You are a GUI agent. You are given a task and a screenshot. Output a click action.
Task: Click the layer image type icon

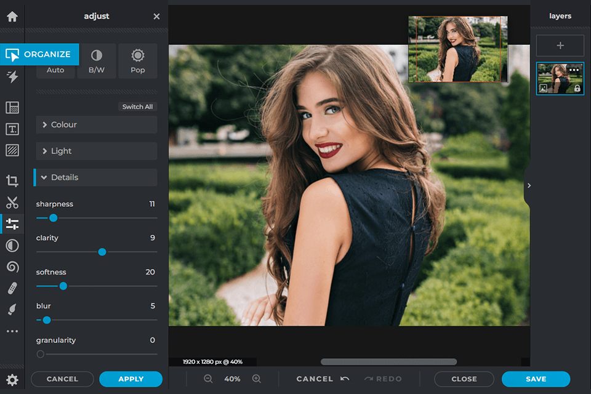pyautogui.click(x=543, y=89)
